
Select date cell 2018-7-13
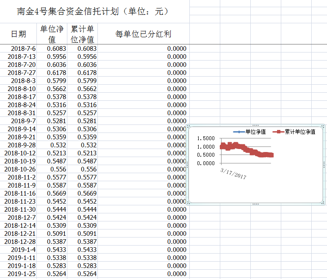pyautogui.click(x=18, y=56)
